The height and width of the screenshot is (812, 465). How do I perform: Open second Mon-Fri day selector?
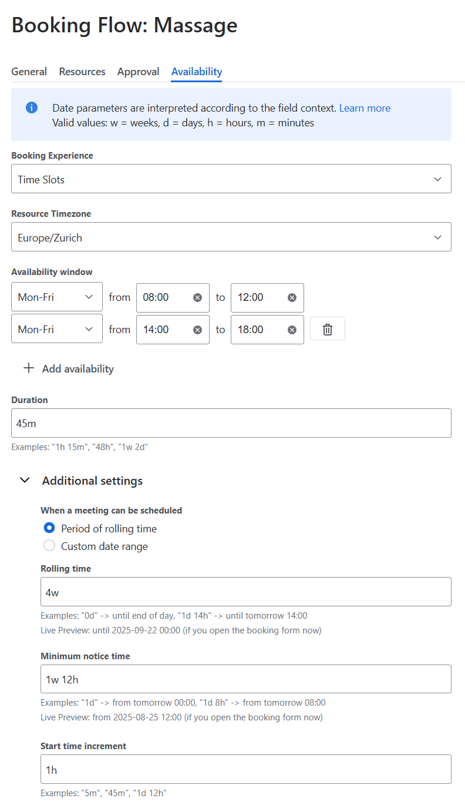[x=56, y=330]
